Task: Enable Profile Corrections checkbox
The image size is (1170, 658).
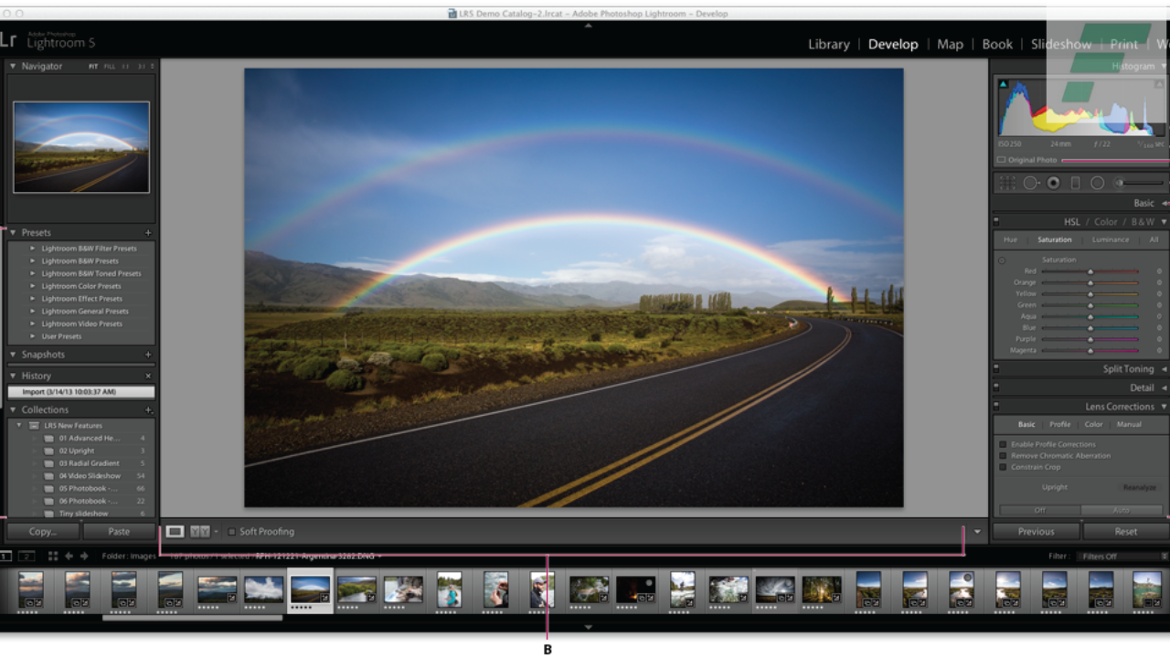Action: pyautogui.click(x=1003, y=444)
